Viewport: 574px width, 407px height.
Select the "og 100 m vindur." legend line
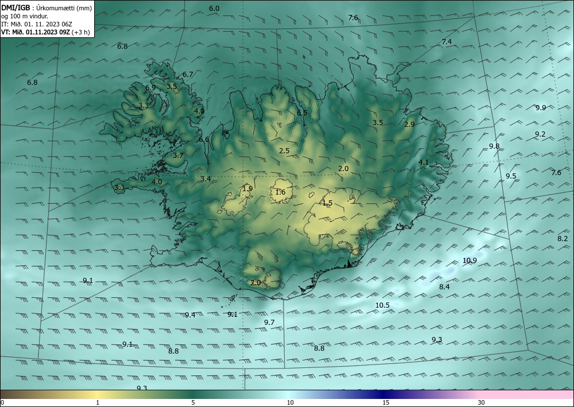click(25, 16)
